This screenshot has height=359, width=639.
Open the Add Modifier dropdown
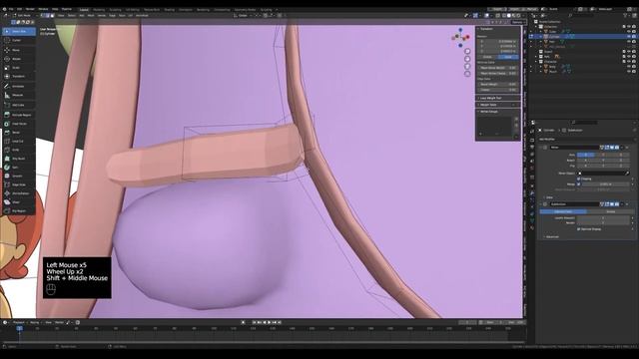[587, 140]
